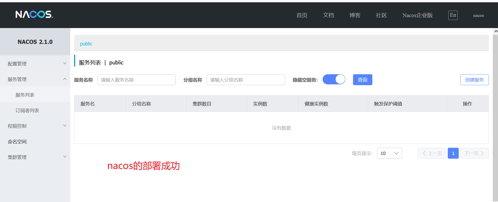Viewport: 498px width, 202px height.
Task: Click the scrollbar up arrow
Action: pos(495,31)
